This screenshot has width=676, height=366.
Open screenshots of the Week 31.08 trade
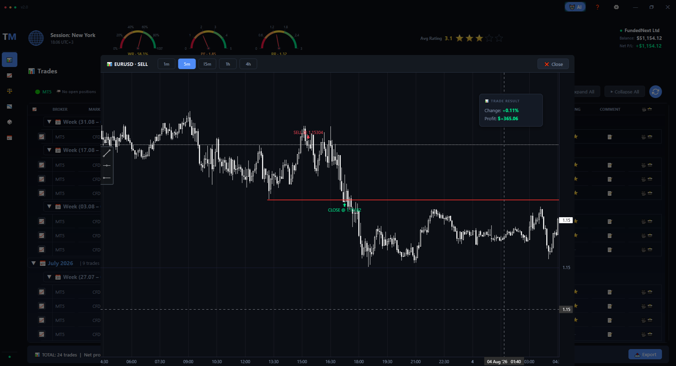[647, 137]
